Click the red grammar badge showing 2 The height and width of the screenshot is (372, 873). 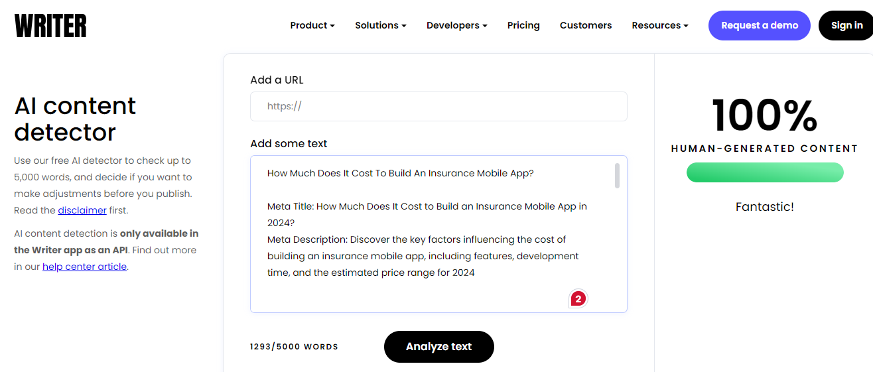[578, 299]
